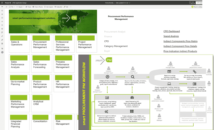Open Product Performance Management tile

point(42,83)
